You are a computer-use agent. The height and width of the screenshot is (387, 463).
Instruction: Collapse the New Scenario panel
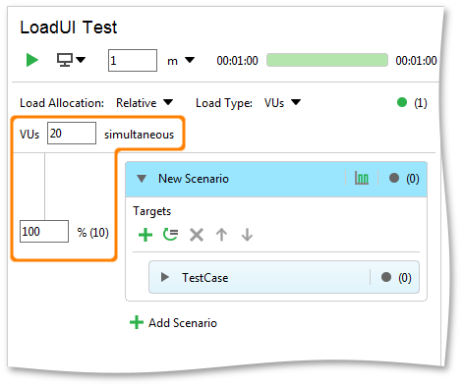(142, 179)
